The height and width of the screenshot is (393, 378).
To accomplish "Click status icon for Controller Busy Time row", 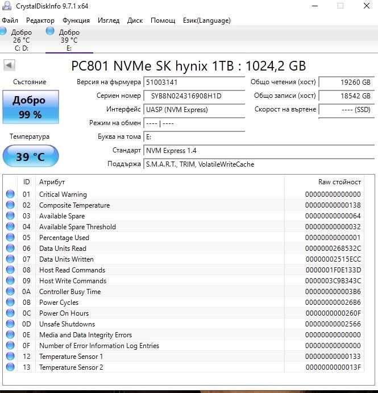I will 10,291.
